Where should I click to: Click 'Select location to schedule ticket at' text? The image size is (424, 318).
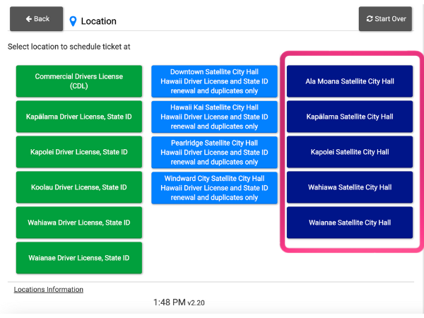69,47
